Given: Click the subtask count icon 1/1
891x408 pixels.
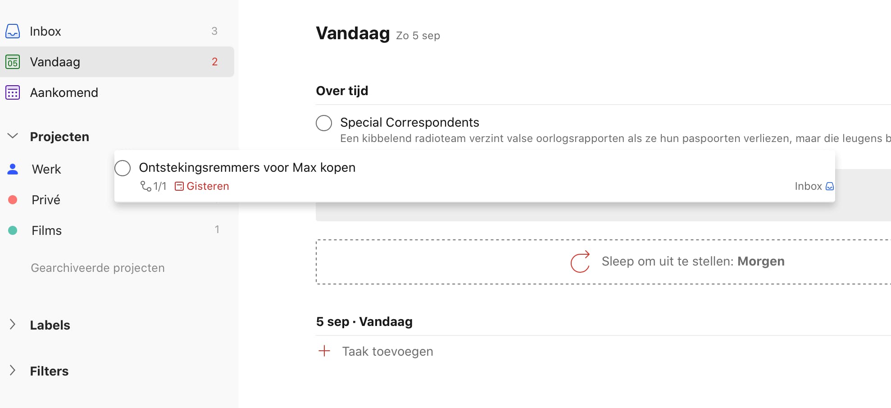Looking at the screenshot, I should point(146,186).
